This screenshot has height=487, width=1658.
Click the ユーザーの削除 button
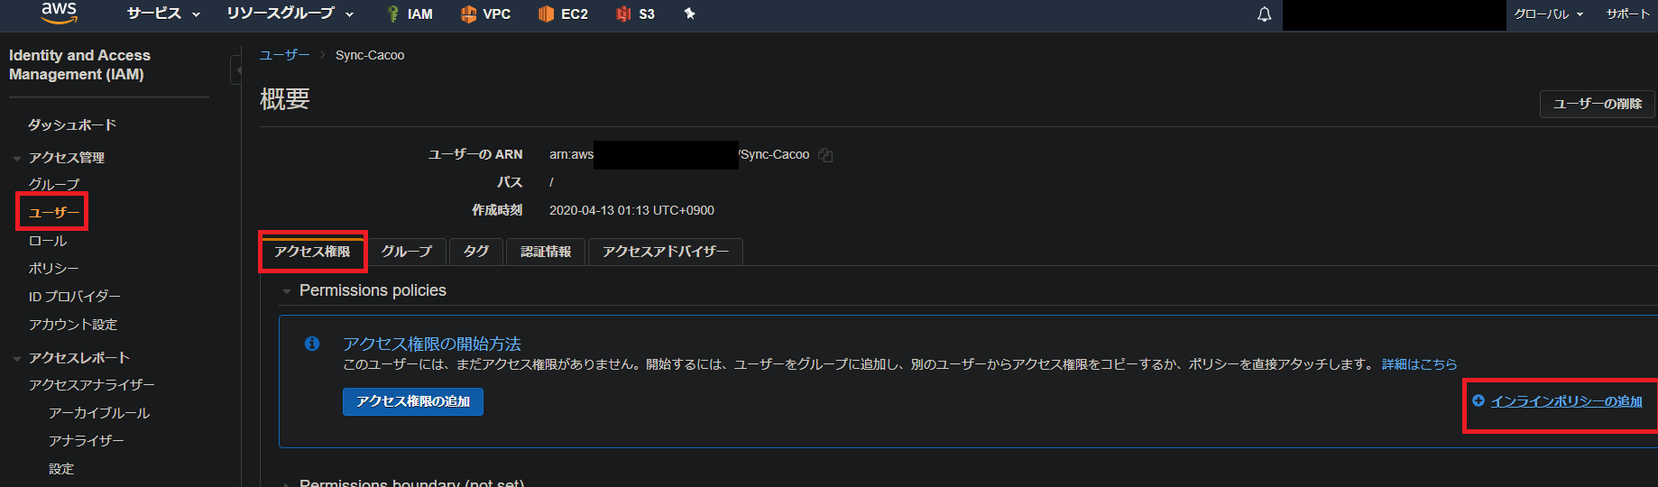tap(1597, 104)
